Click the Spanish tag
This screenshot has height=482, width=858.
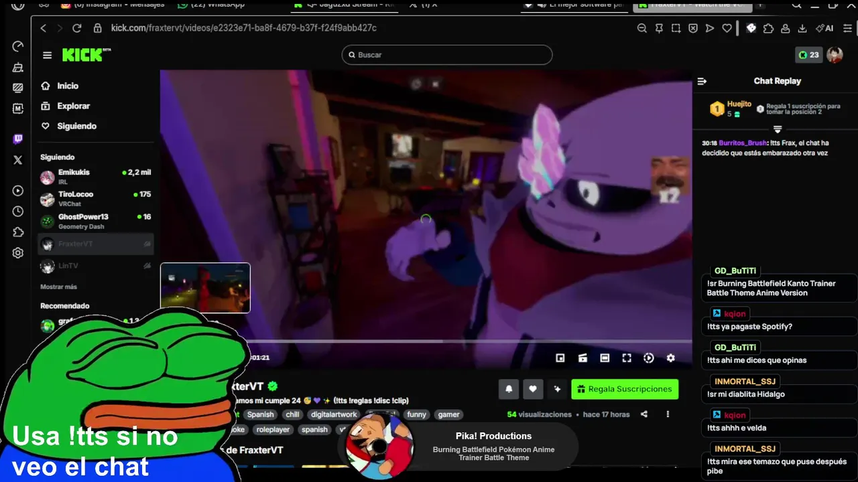pyautogui.click(x=260, y=414)
